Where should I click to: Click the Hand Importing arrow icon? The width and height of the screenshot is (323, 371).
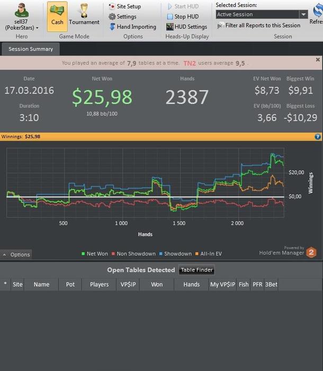(x=112, y=26)
